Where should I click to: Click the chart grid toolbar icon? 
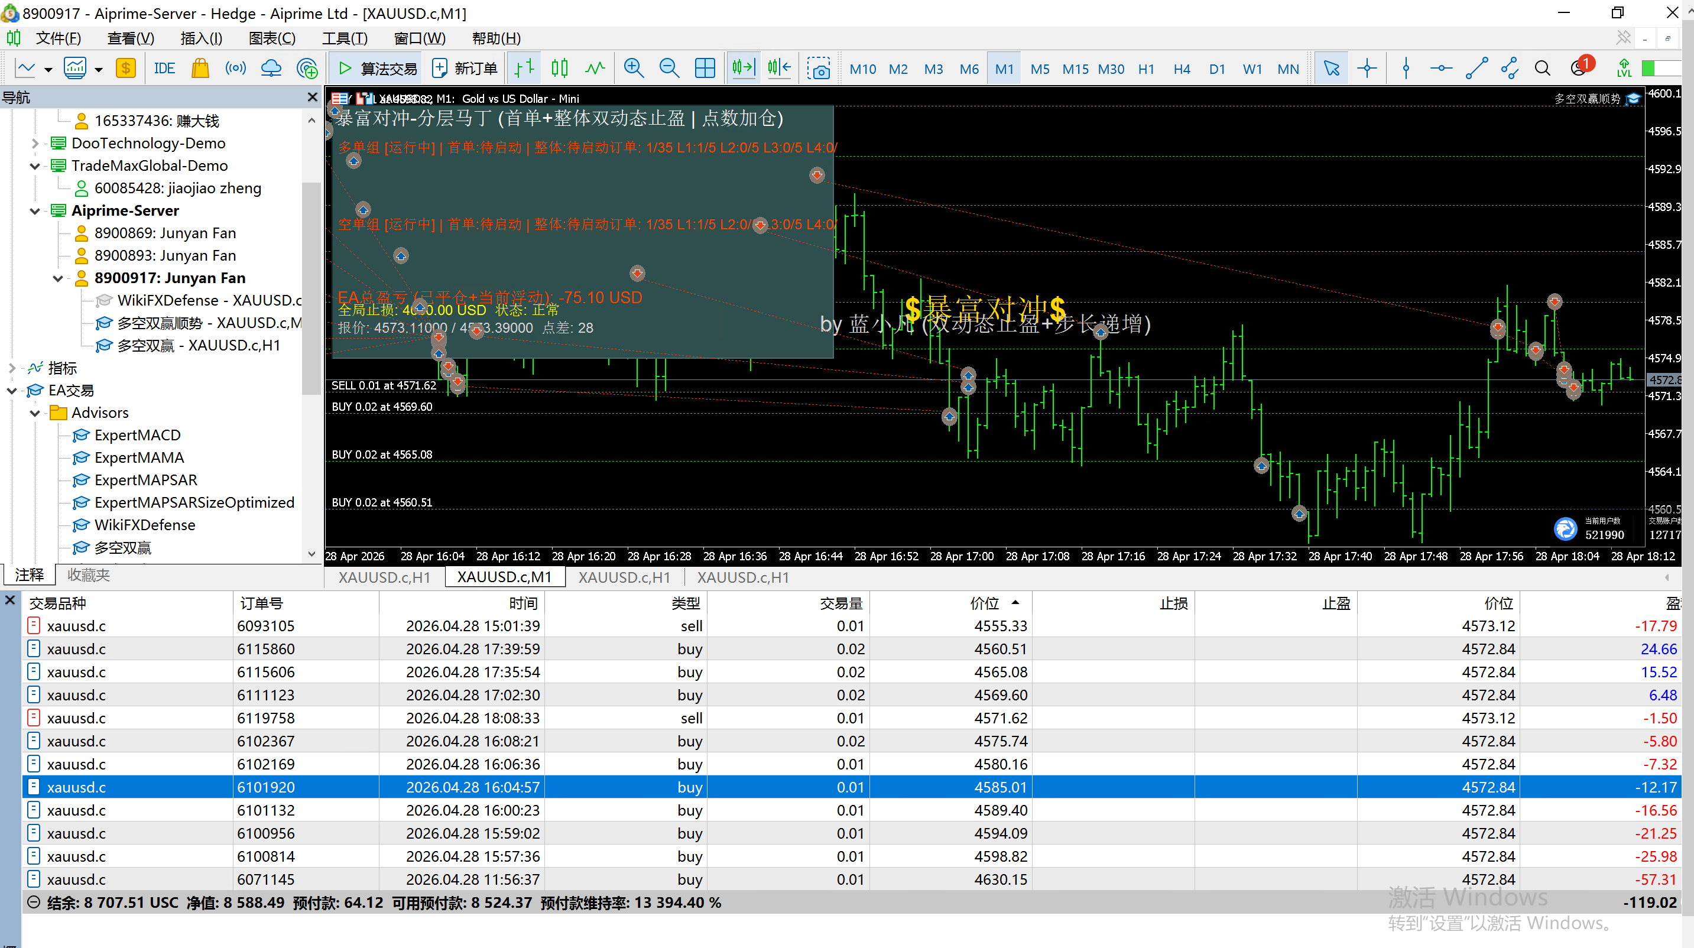(705, 69)
